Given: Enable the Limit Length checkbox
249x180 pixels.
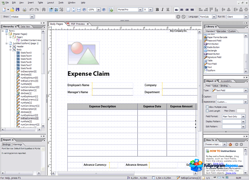Looking at the screenshot, I should click(207, 111).
